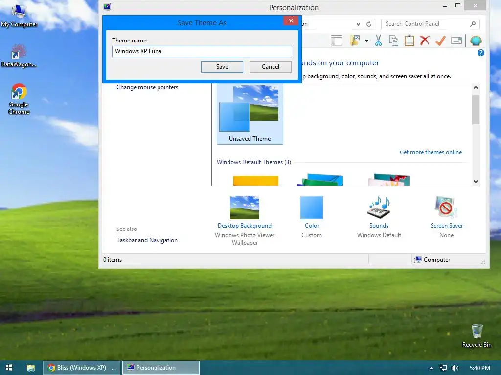Click the Windows Default Themes (3) heading
501x375 pixels.
[254, 162]
